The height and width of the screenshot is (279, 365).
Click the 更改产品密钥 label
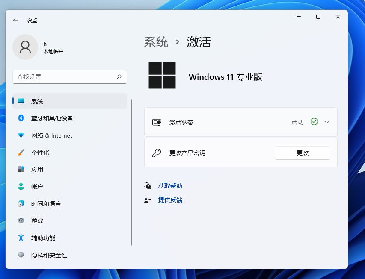[x=187, y=153]
